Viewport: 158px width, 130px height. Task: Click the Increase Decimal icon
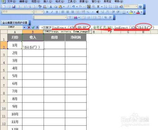click(x=102, y=12)
